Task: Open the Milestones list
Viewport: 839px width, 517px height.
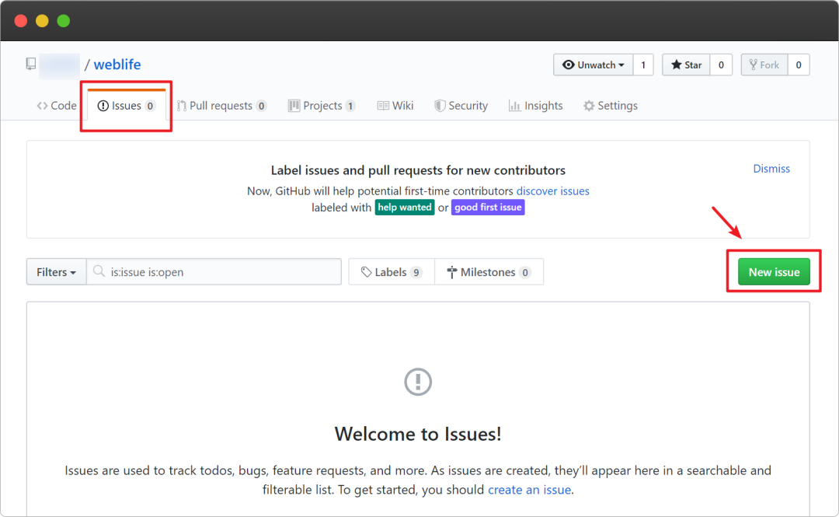Action: (489, 271)
